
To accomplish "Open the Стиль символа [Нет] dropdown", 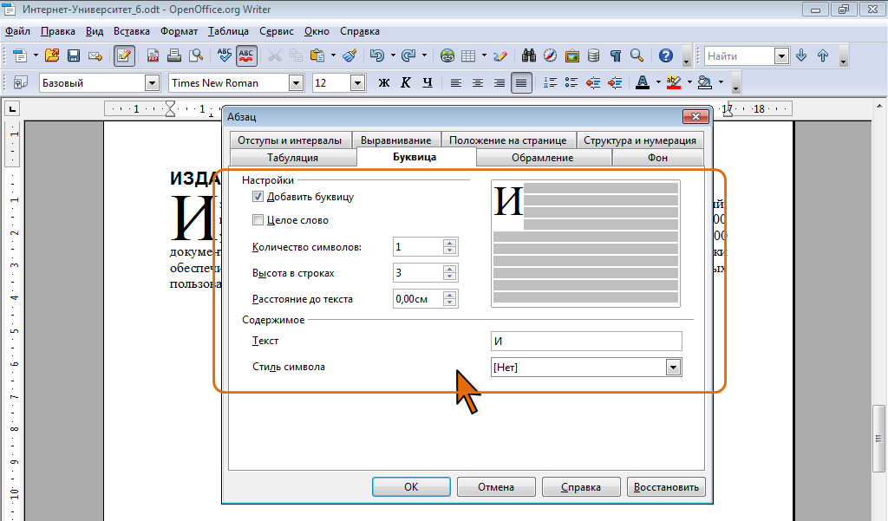I will point(673,368).
